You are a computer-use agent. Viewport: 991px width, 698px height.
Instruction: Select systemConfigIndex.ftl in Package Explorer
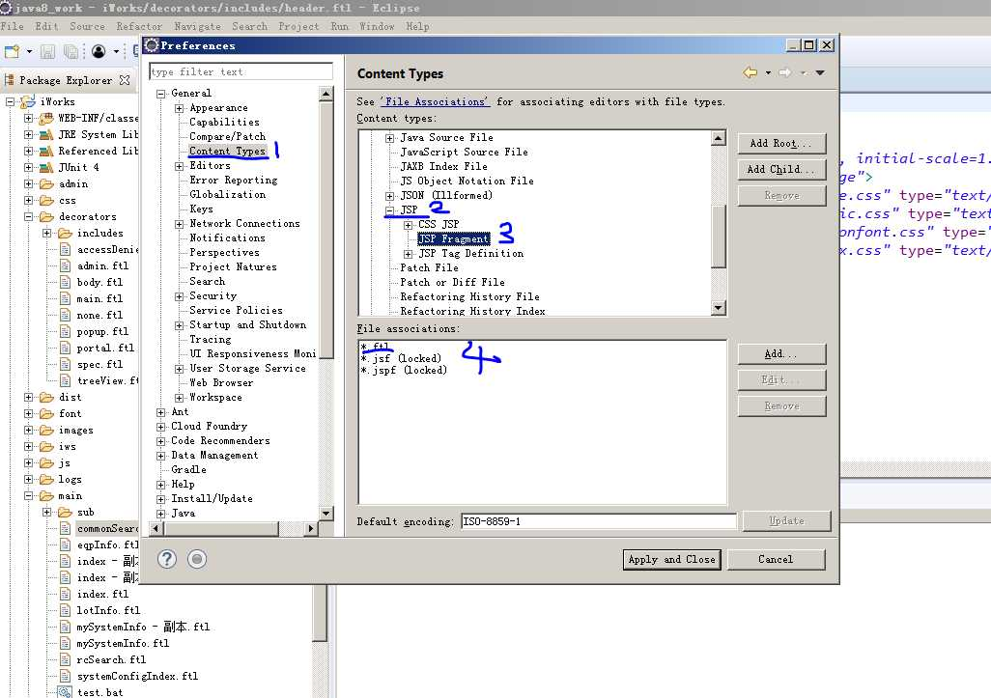click(138, 676)
